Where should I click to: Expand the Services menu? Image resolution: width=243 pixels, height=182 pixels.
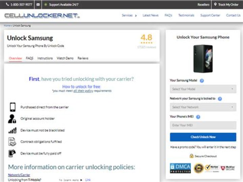pos(129,16)
